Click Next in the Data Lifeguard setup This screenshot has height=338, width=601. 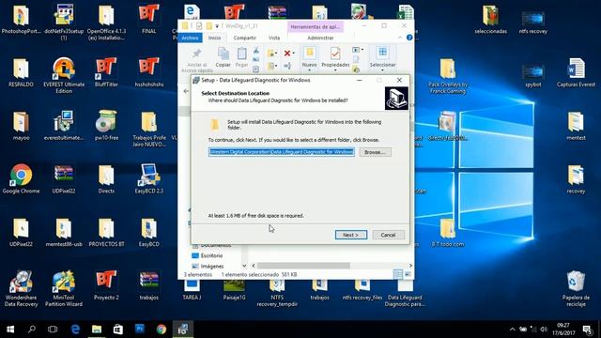[350, 235]
